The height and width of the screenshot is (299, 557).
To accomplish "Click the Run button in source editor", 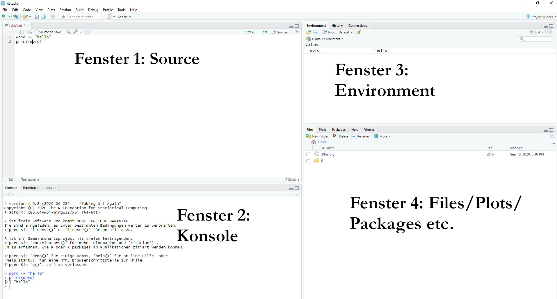I will [252, 32].
